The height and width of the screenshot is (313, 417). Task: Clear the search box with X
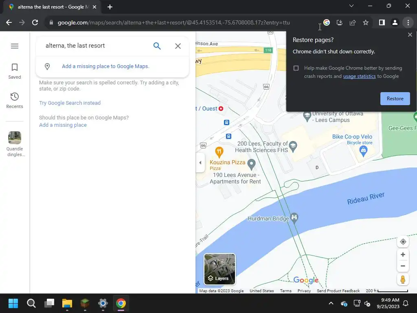[178, 46]
